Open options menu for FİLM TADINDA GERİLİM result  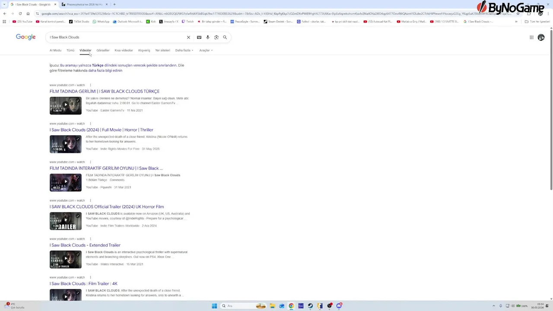pyautogui.click(x=90, y=85)
